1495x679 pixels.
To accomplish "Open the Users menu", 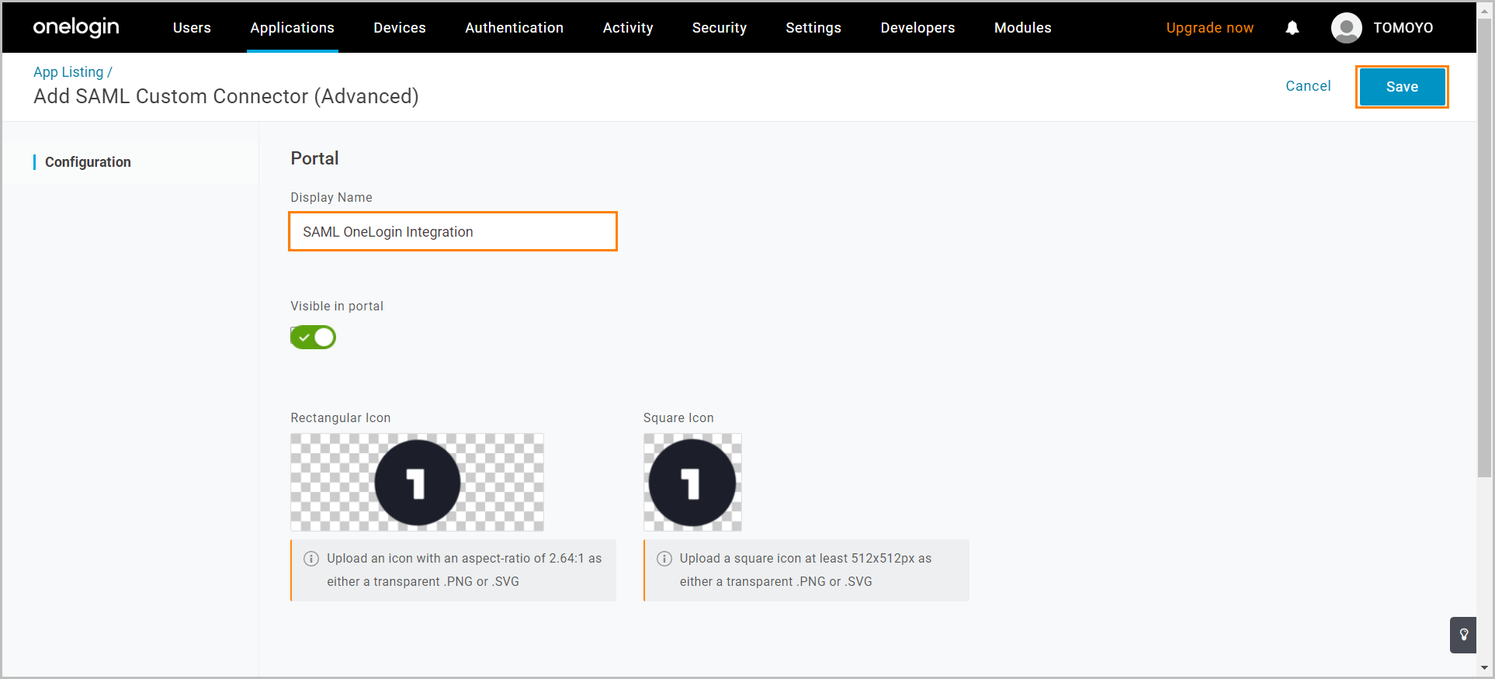I will pyautogui.click(x=192, y=28).
